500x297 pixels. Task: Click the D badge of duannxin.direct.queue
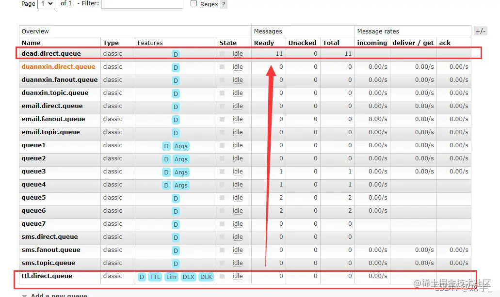coord(176,67)
